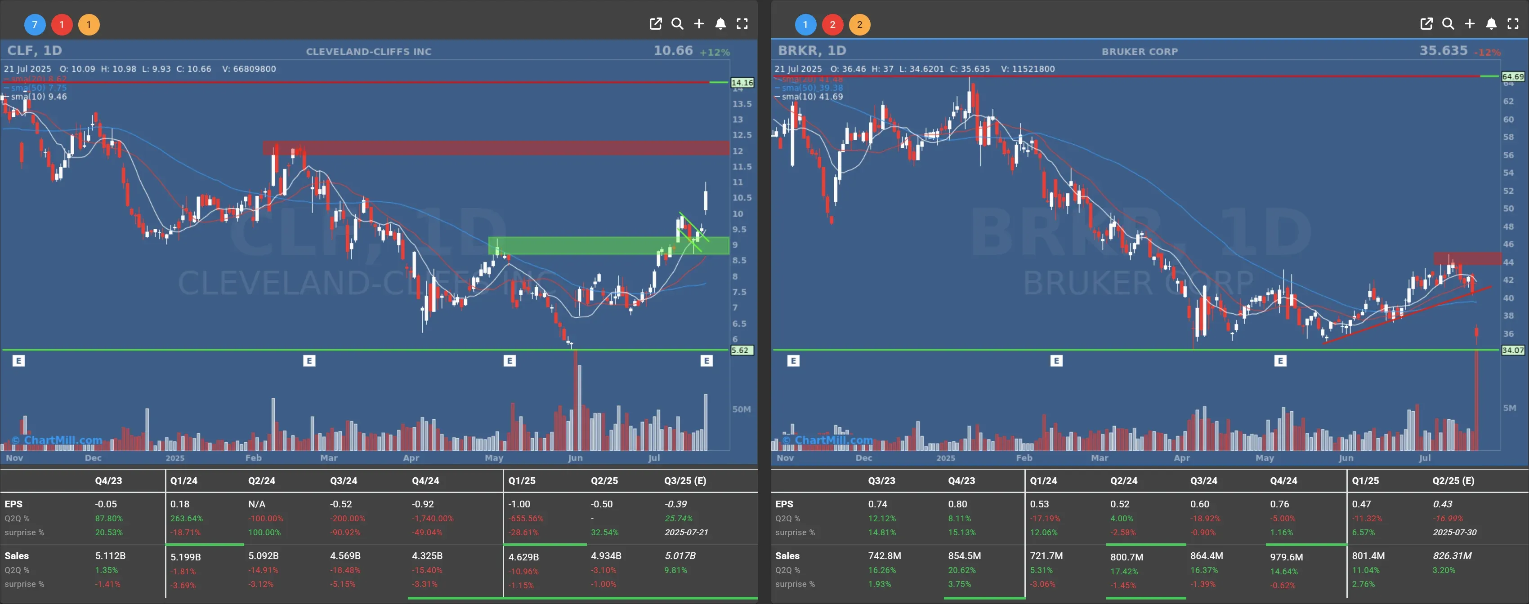The width and height of the screenshot is (1529, 604).
Task: Click CLF last price 10.66
Action: pos(673,50)
